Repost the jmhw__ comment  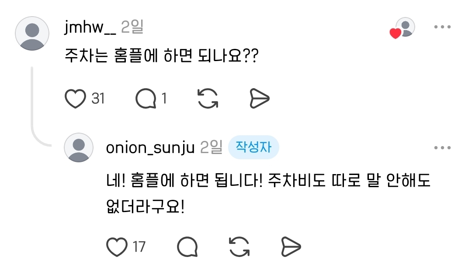(x=208, y=99)
